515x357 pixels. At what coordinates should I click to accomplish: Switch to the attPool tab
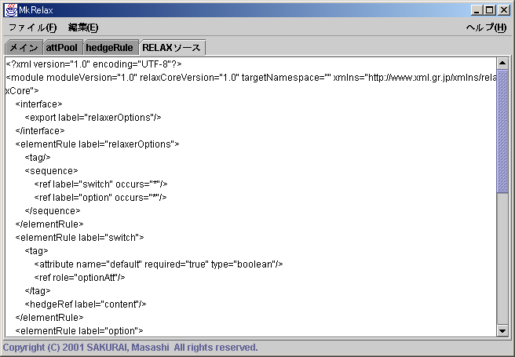pyautogui.click(x=61, y=48)
